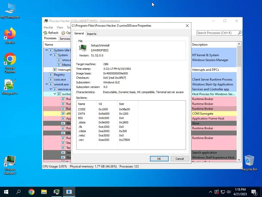Viewport: 262px width, 197px height.
Task: Collapse the services.exe tree node
Action: click(x=51, y=89)
